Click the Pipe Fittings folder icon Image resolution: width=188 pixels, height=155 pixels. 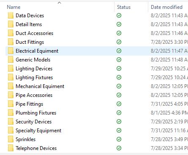(x=11, y=104)
